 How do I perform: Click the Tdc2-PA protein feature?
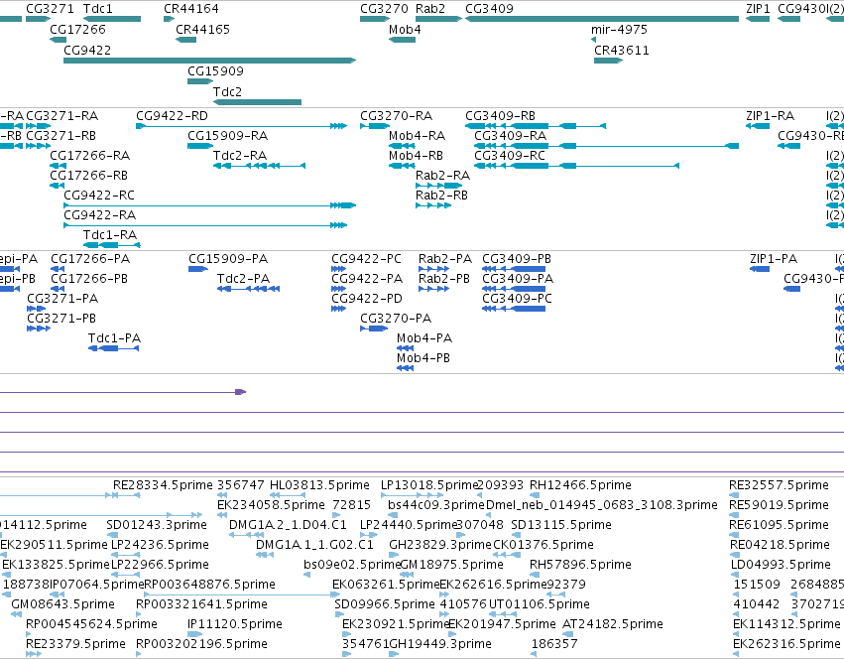tap(248, 289)
